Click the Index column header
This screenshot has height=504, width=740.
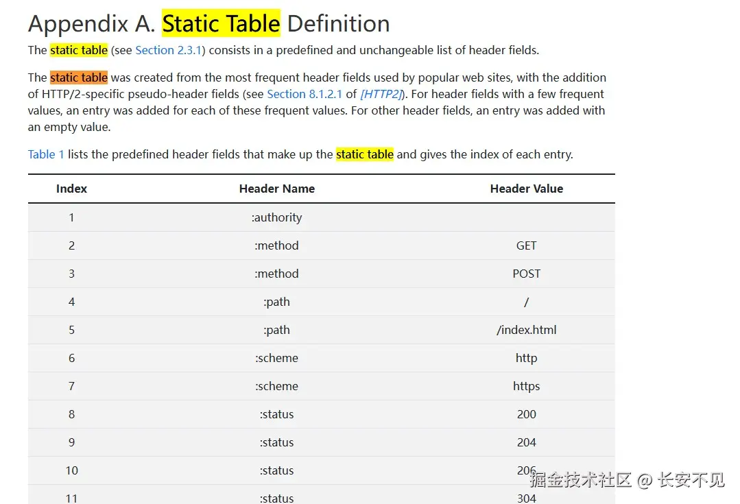71,189
